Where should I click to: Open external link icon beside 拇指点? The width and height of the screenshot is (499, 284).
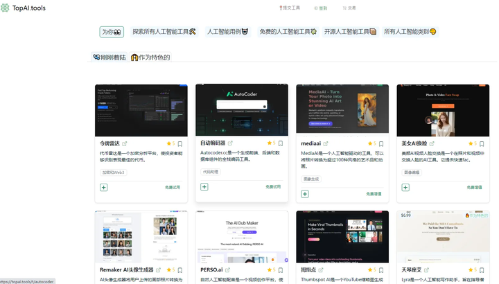click(x=321, y=270)
